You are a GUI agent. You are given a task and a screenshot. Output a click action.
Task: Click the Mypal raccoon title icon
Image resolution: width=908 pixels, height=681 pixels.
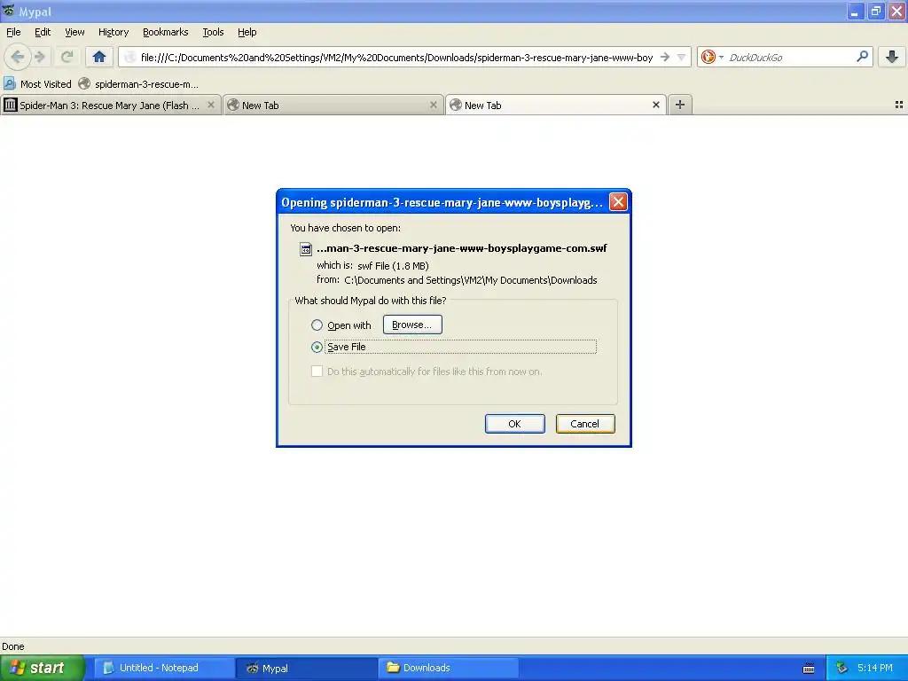click(9, 11)
